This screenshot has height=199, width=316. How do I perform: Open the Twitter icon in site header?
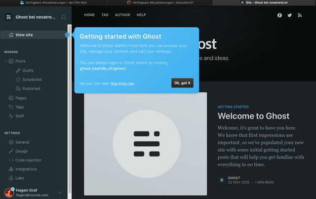290,15
